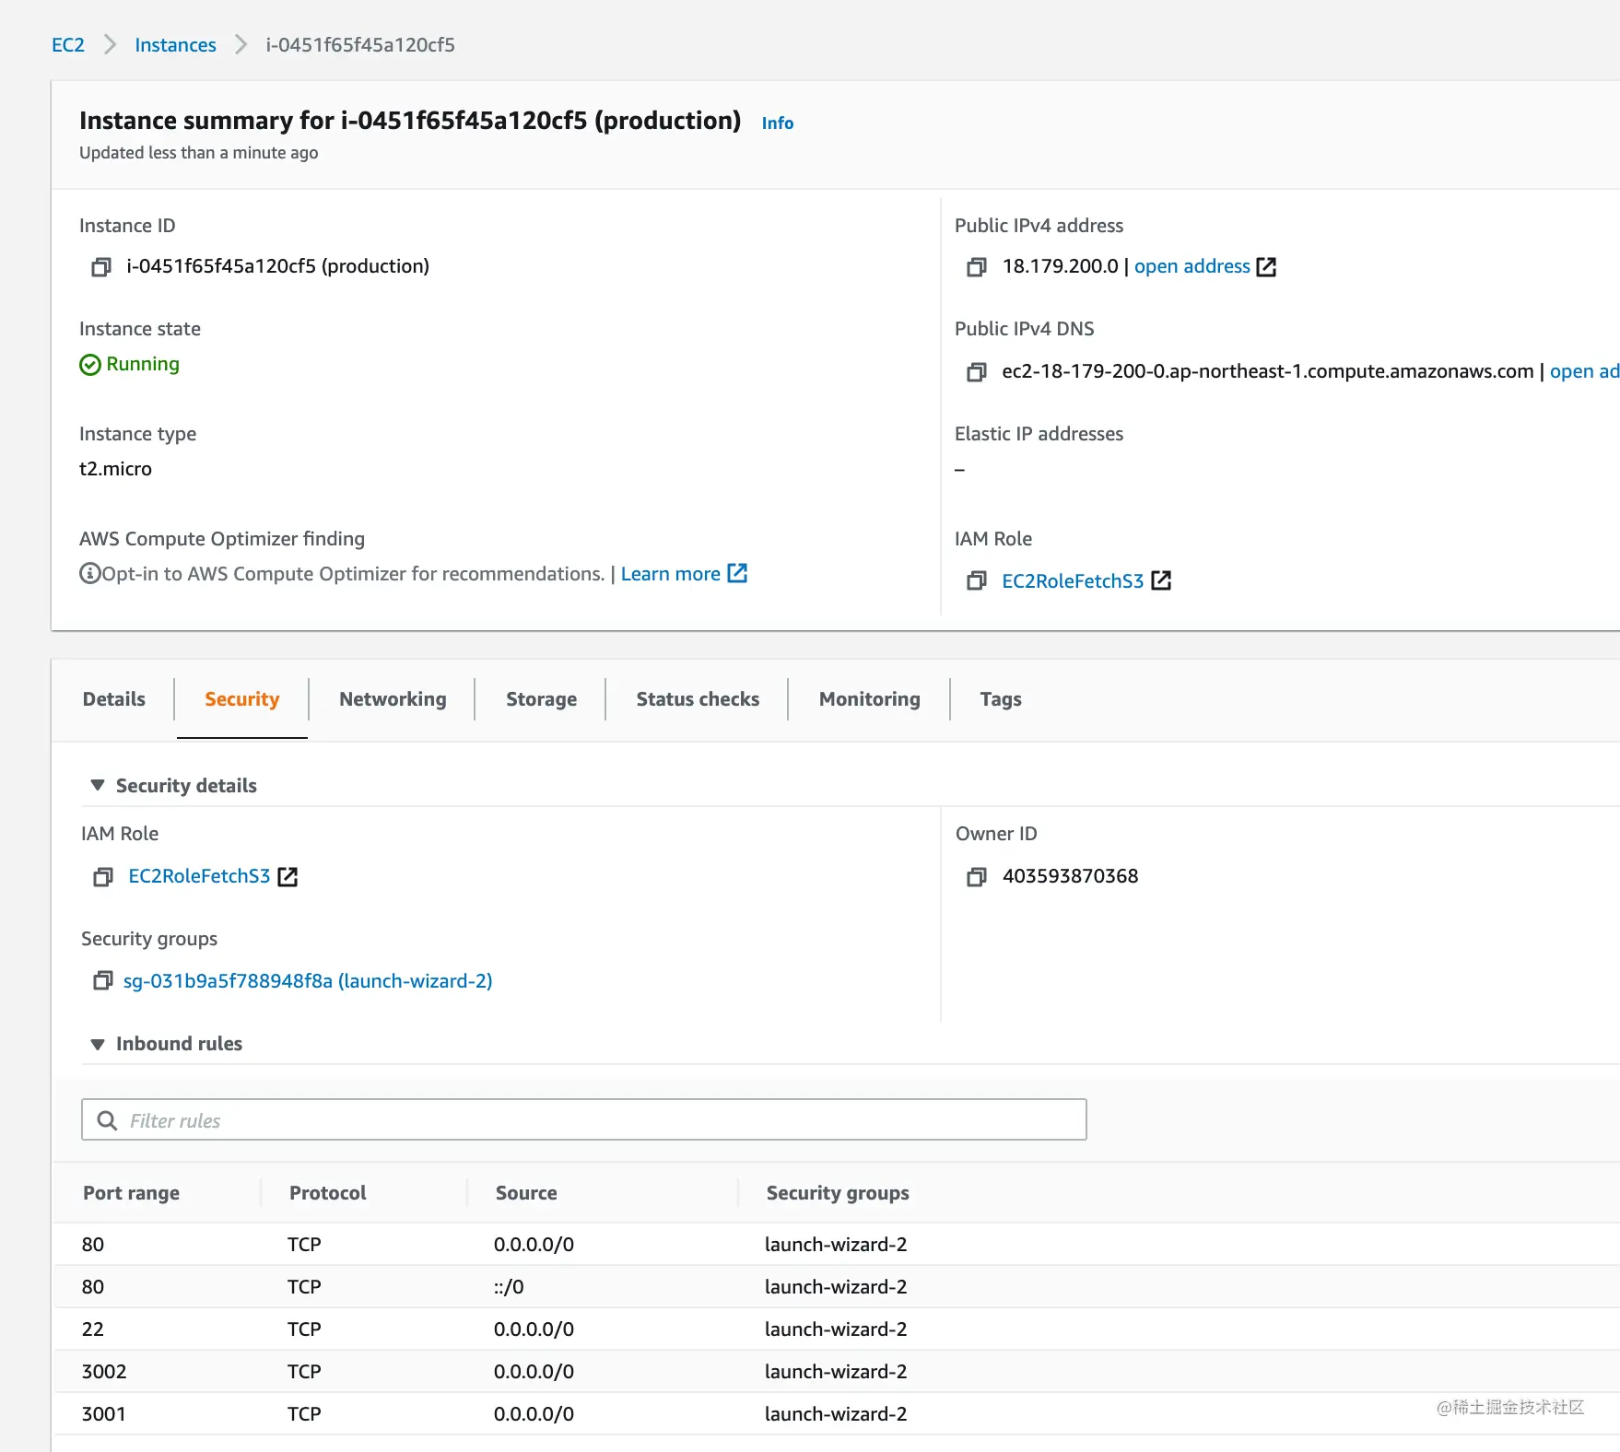Go to Instances breadcrumb link
This screenshot has height=1452, width=1620.
point(175,45)
